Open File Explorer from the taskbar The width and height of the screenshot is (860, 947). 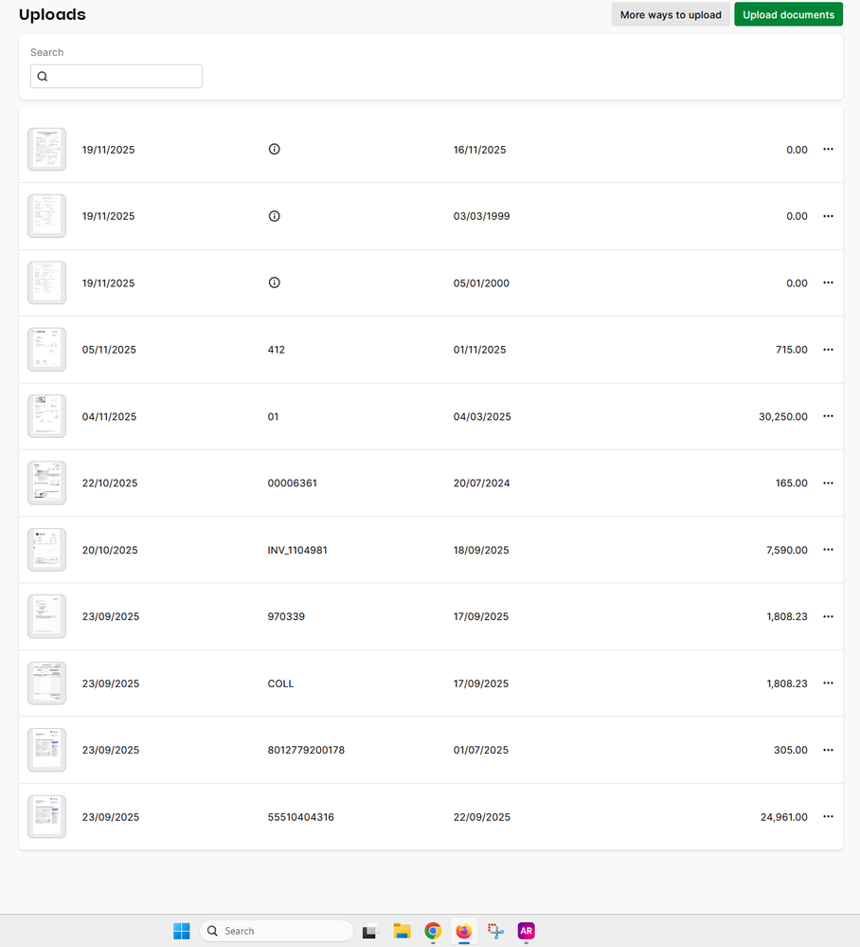coord(402,931)
